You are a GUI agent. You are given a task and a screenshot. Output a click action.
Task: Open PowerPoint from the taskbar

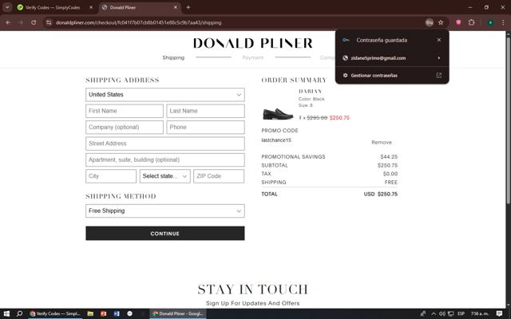pos(103,313)
